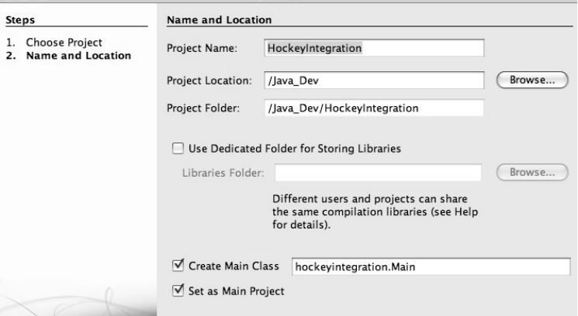
Task: Click the Steps panel heading
Action: (20, 20)
